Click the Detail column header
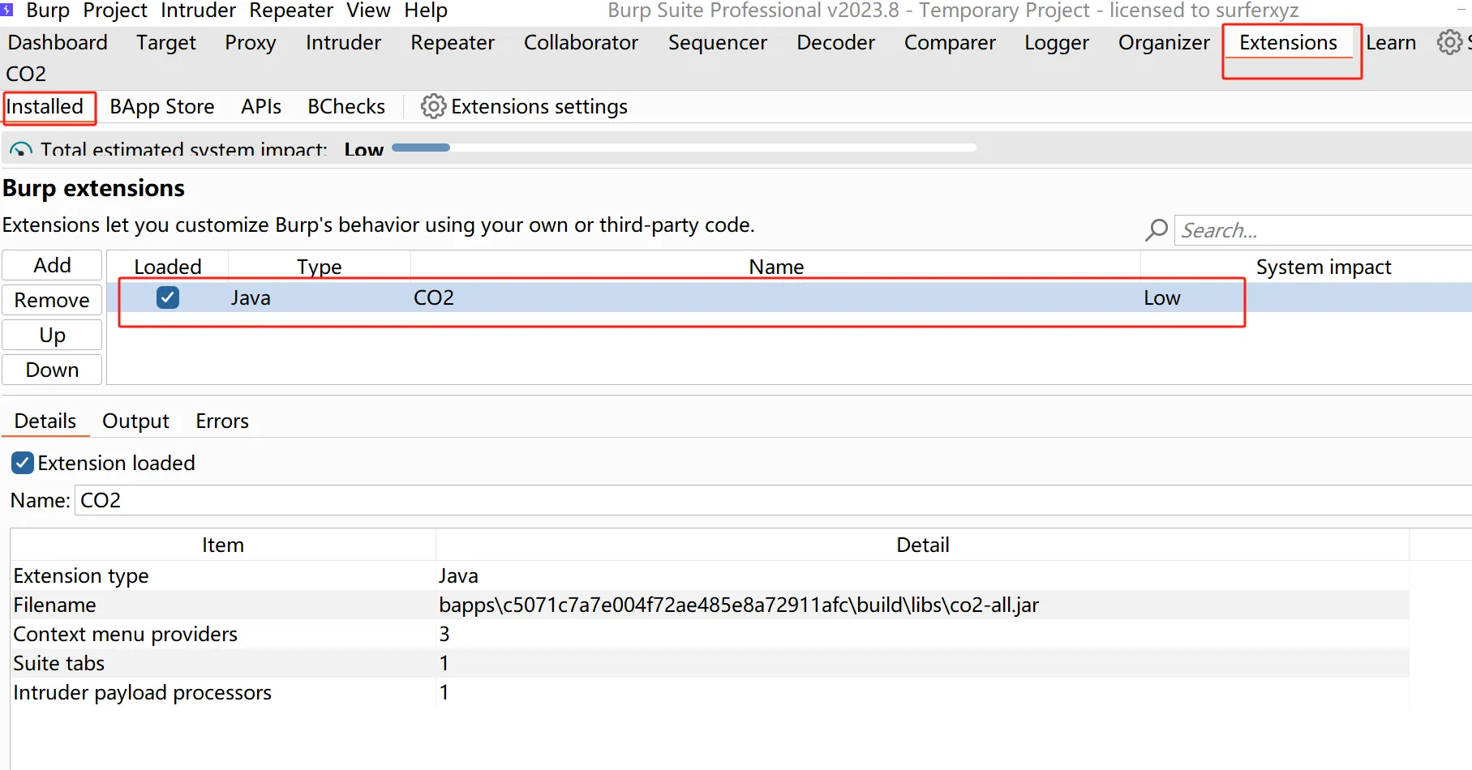The height and width of the screenshot is (770, 1472). 923,545
